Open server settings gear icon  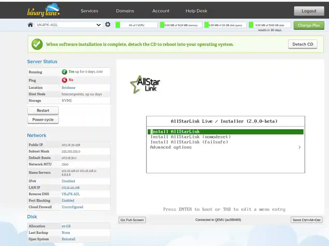click(108, 25)
